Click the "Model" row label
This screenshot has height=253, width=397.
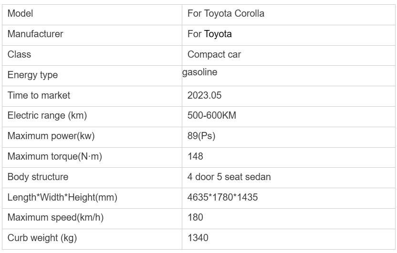coord(20,14)
